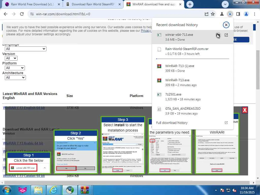Click the Step 3 Install instruction thumbnail
Viewport: 260px width, 195px height.
(x=123, y=145)
